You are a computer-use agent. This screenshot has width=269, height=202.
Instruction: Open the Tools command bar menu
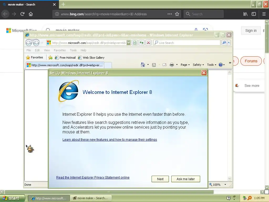coord(211,65)
